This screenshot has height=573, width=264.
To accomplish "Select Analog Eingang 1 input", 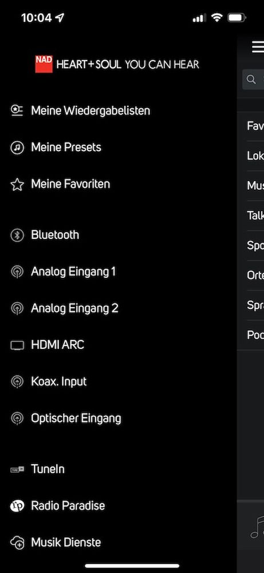I will [73, 272].
